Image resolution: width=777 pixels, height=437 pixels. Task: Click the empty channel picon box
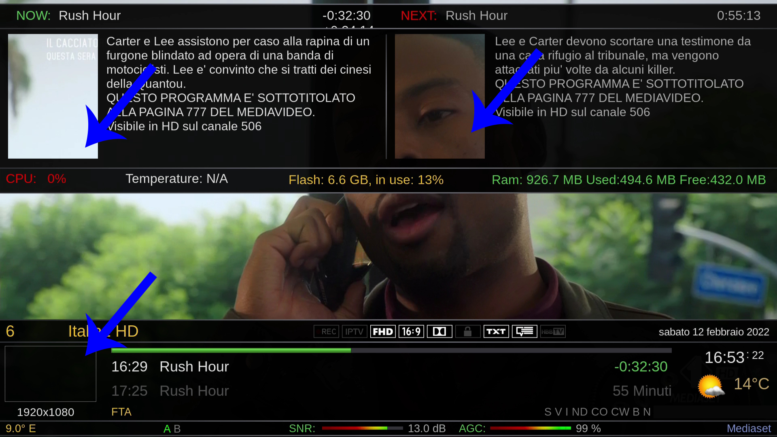coord(51,374)
